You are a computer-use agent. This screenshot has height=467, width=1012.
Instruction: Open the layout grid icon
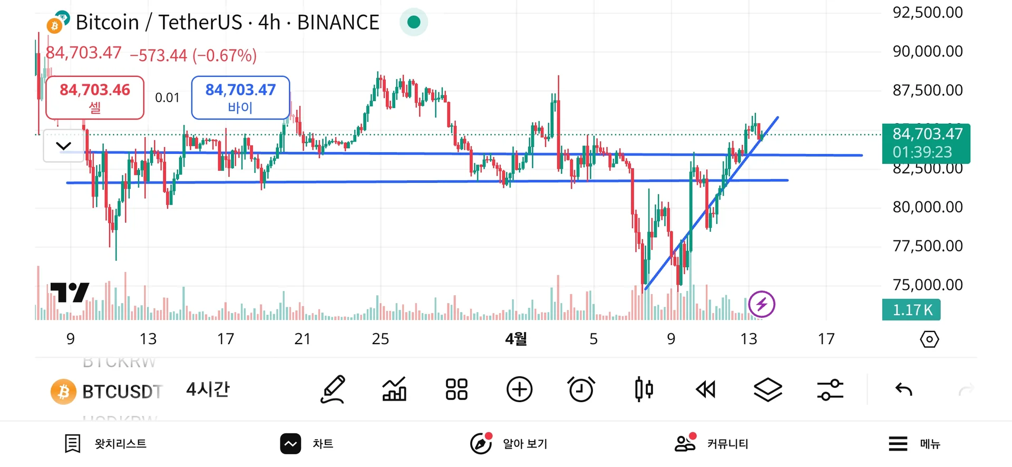click(x=456, y=390)
